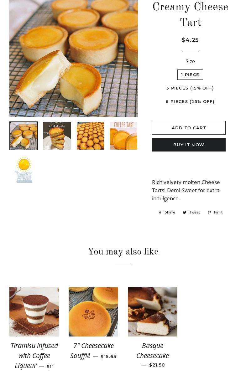Click the 7" Cheesecake Soufflé title link
The height and width of the screenshot is (375, 246).
click(92, 350)
